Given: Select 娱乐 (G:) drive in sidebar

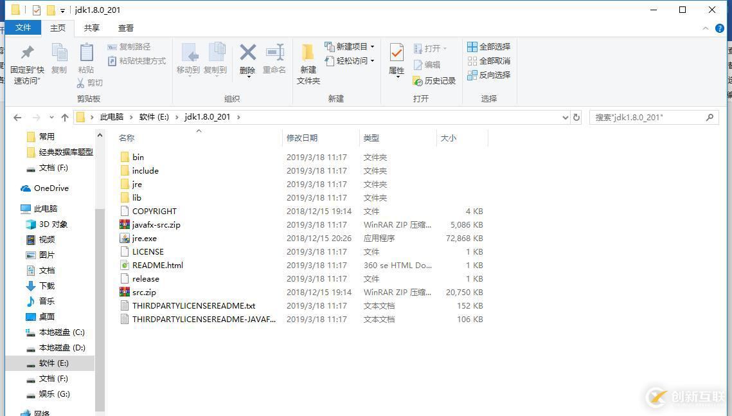Looking at the screenshot, I should pos(48,394).
